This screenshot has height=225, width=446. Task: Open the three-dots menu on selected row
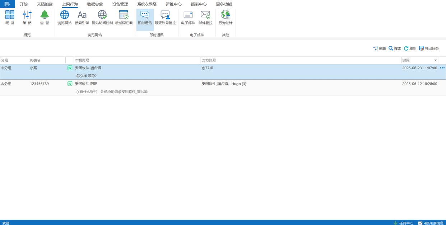pyautogui.click(x=442, y=68)
